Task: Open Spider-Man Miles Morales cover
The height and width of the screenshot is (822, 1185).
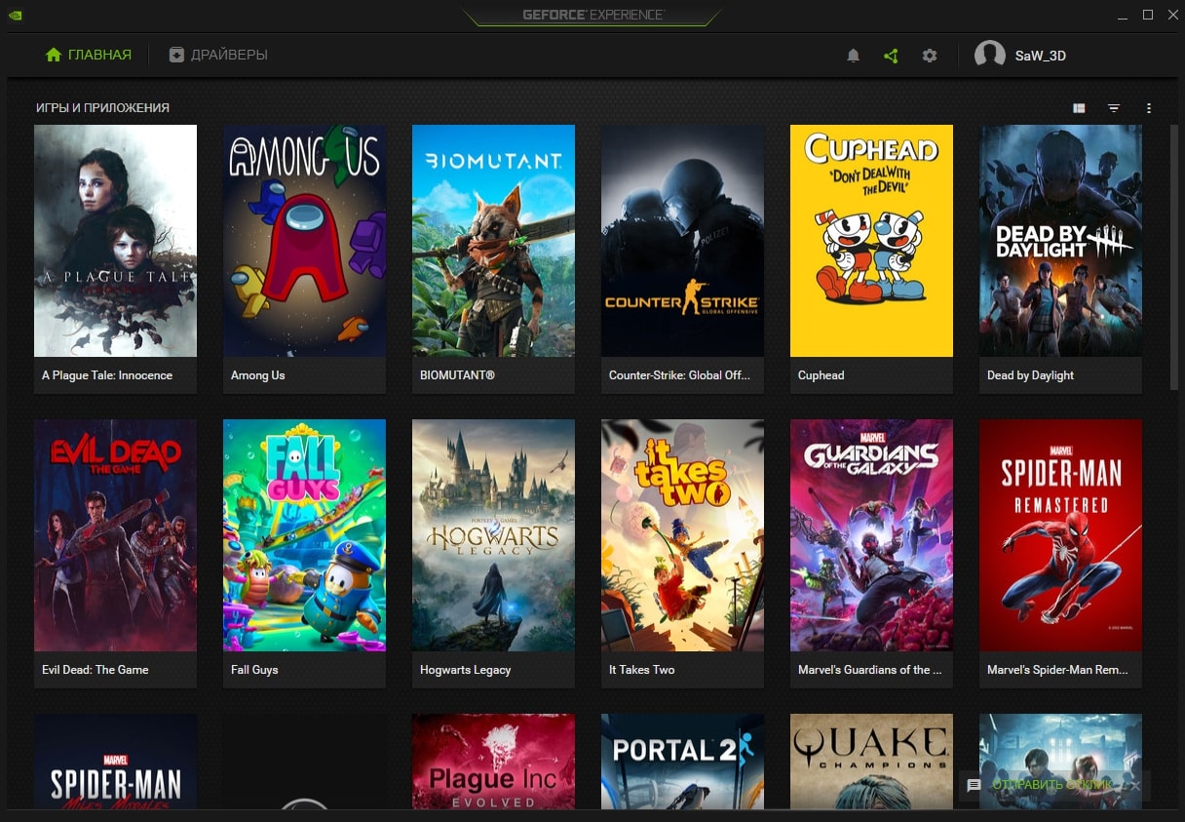Action: pos(115,762)
